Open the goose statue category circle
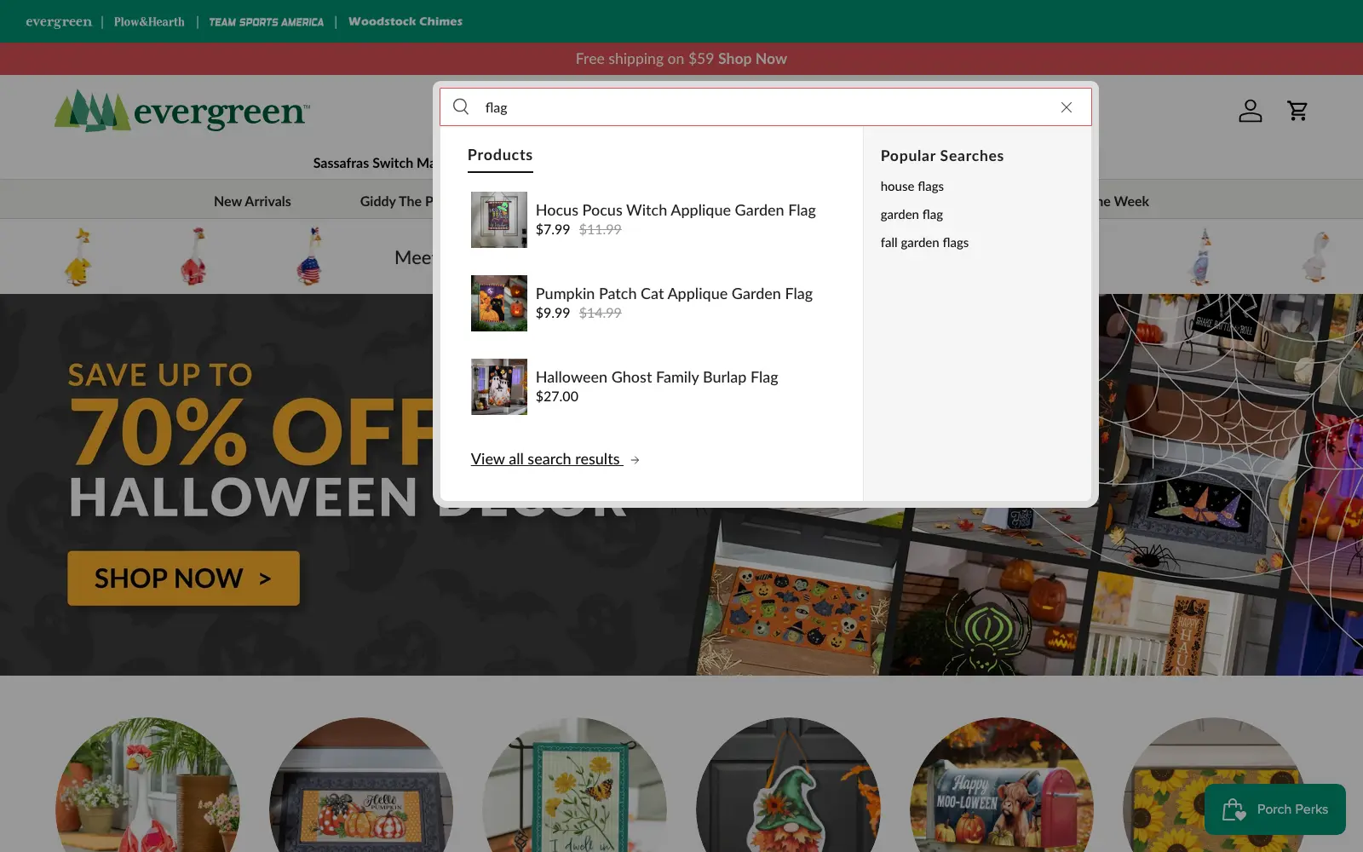This screenshot has width=1363, height=852. (147, 785)
